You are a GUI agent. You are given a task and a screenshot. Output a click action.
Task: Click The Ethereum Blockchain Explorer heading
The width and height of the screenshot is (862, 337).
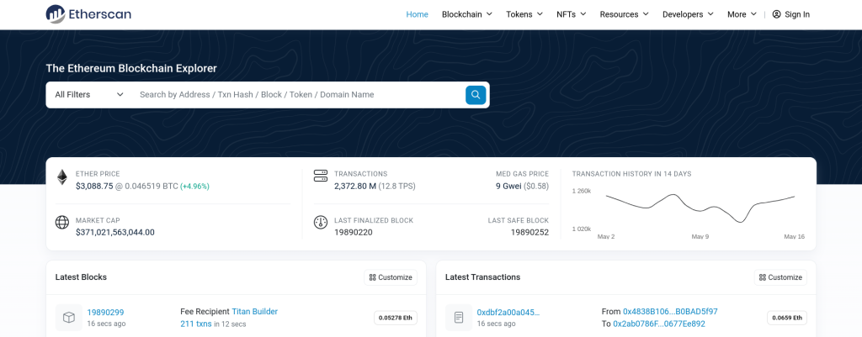(131, 69)
